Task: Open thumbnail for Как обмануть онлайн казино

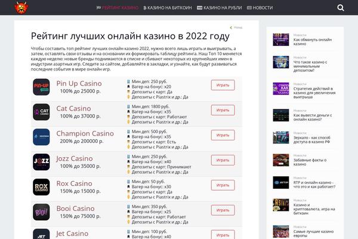Action: (281, 39)
